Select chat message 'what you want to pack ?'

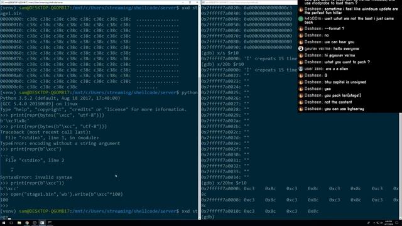347,62
